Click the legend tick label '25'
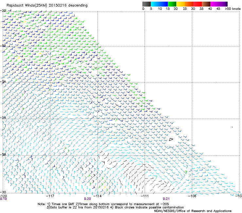This screenshot has width=242, height=213. pos(185,9)
